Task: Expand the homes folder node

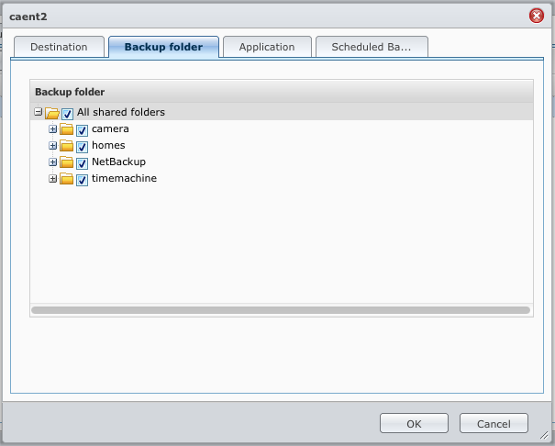Action: (52, 146)
